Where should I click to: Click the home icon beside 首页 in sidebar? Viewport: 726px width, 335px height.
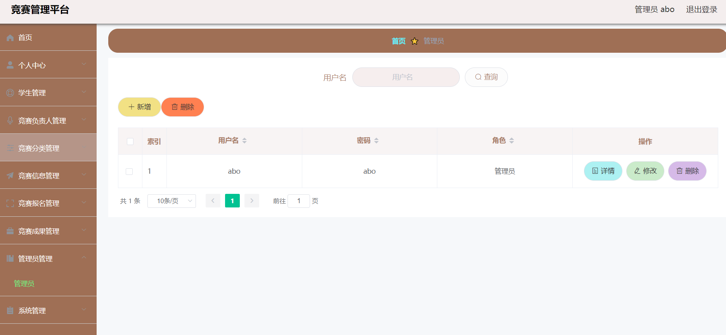pos(10,38)
